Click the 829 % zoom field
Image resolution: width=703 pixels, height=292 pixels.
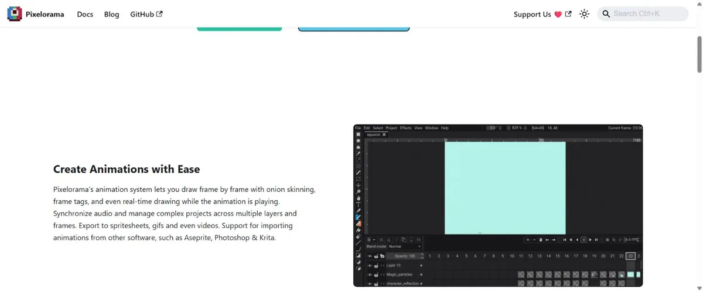[x=516, y=128]
